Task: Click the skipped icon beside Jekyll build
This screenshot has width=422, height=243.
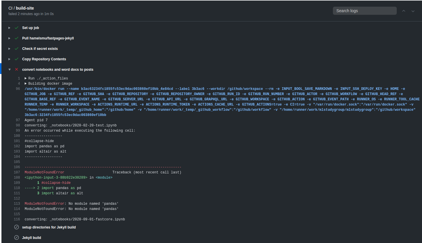Action: (x=17, y=237)
